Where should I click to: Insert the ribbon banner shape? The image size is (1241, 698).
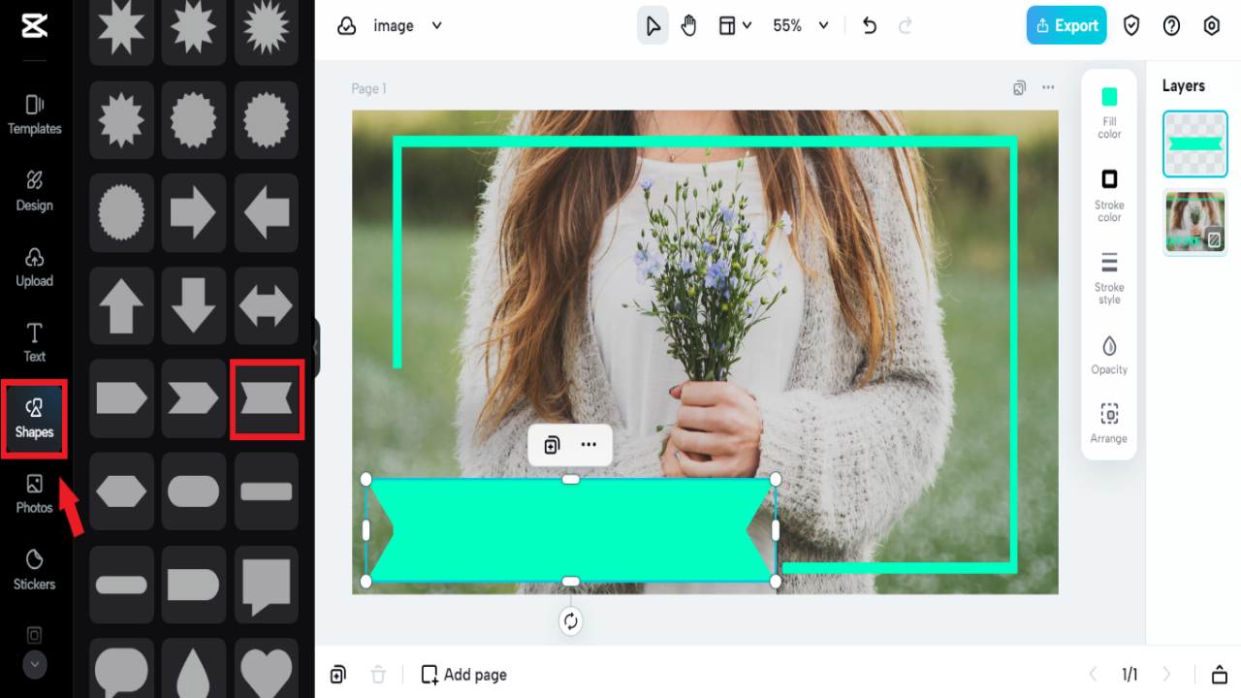[x=267, y=397]
